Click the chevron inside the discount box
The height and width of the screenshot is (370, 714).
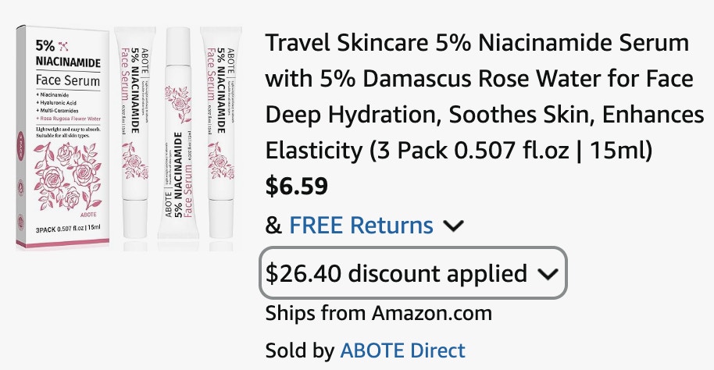549,274
